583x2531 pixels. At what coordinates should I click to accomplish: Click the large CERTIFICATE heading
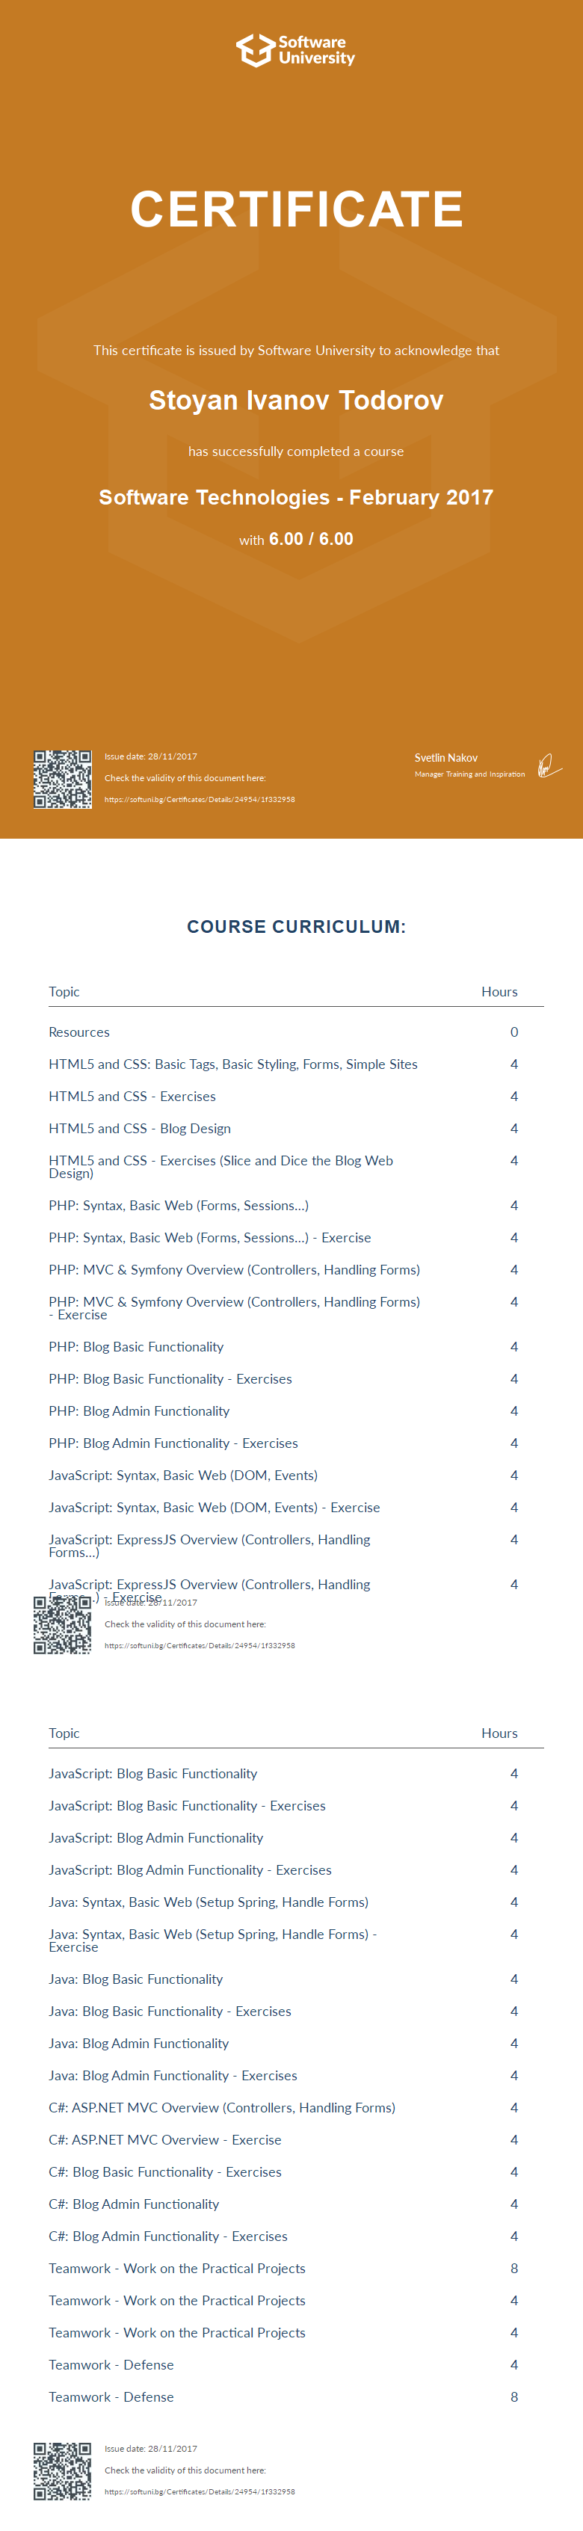296,209
